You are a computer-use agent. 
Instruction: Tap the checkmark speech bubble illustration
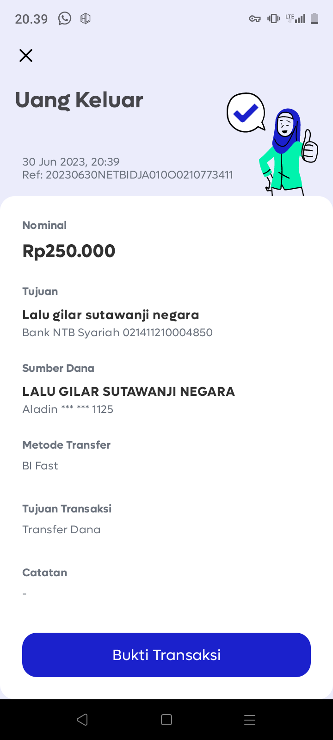point(246,112)
